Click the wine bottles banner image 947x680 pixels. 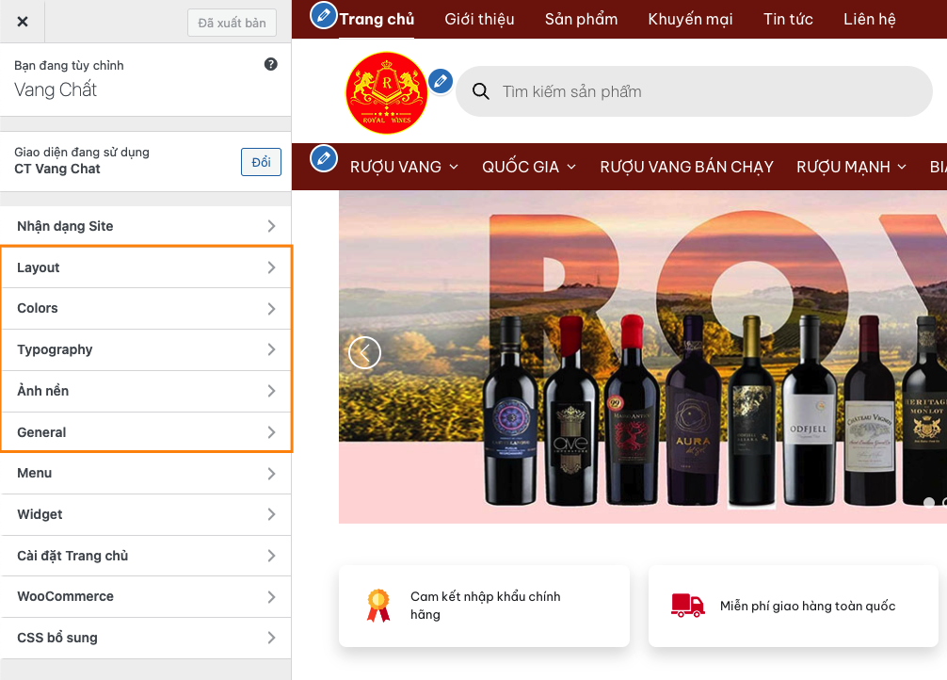point(643,357)
